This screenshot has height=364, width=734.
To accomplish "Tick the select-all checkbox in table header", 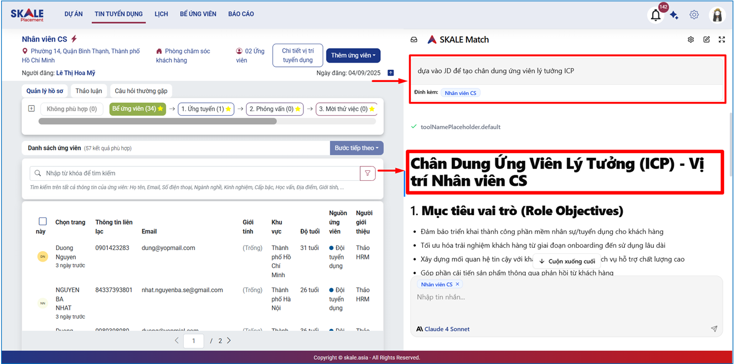I will [43, 221].
